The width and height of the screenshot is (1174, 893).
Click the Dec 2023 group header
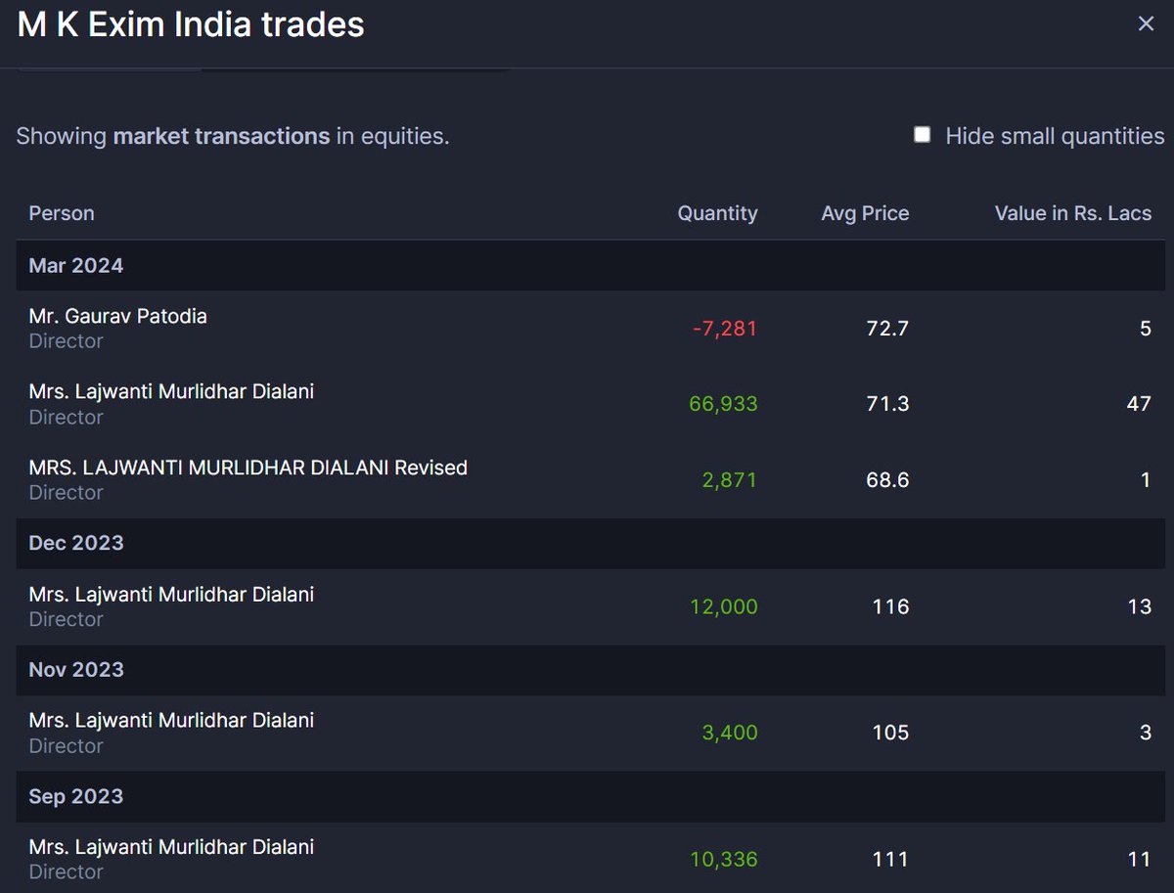pos(590,543)
